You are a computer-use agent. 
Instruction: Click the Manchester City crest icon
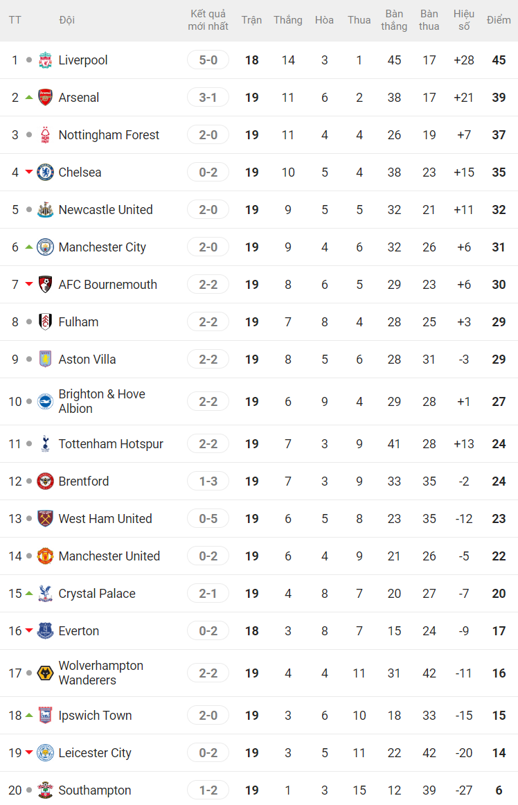pyautogui.click(x=45, y=247)
